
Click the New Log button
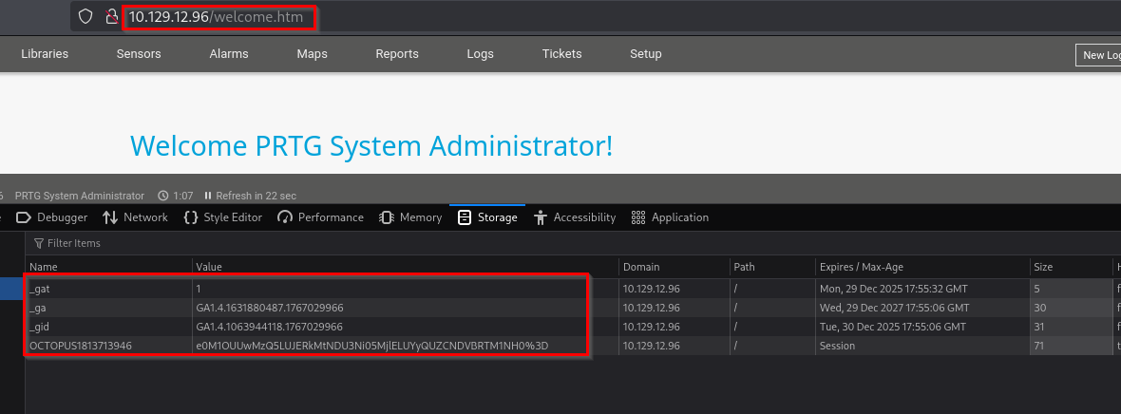tap(1099, 55)
